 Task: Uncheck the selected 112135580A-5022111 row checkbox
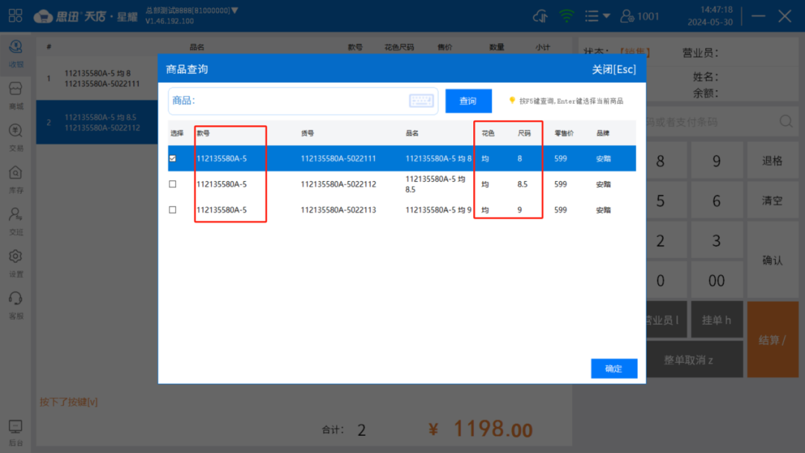click(174, 158)
